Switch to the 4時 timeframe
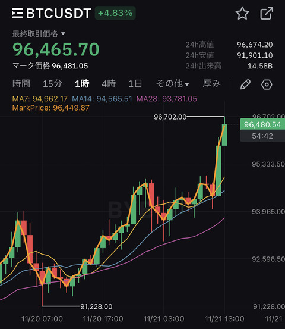Screen dimensions: 285x329 (109, 84)
